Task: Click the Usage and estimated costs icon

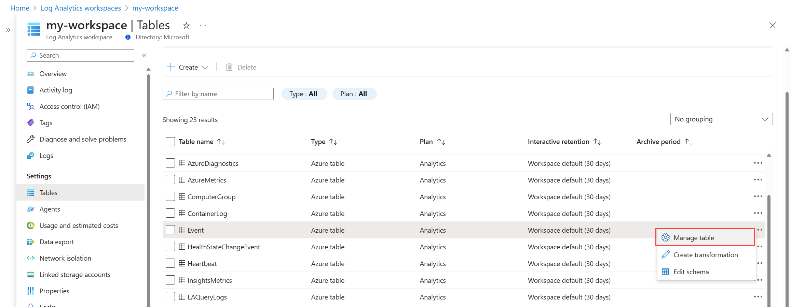Action: [x=31, y=225]
